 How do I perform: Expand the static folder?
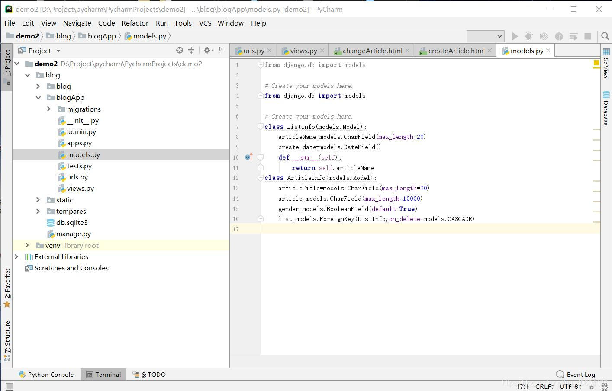coord(38,200)
